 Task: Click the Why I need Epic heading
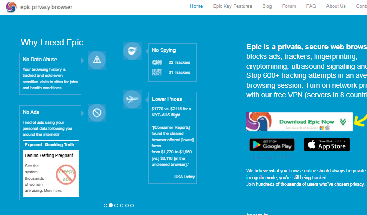52,43
